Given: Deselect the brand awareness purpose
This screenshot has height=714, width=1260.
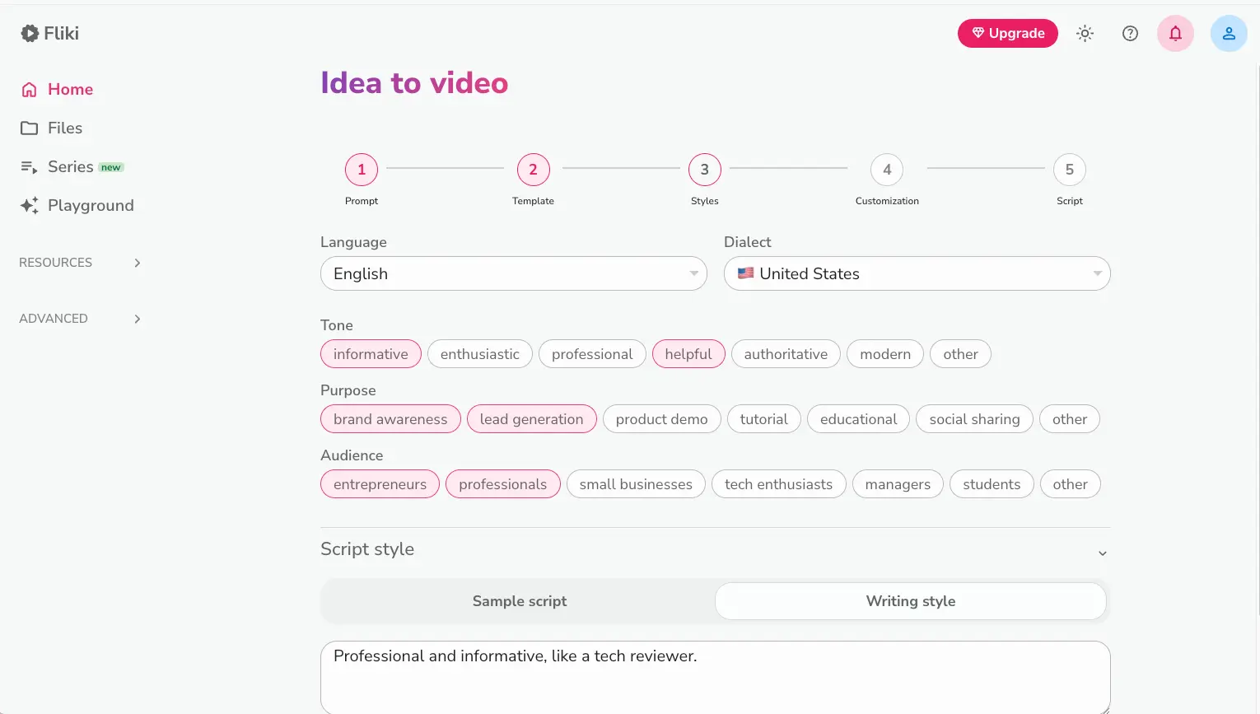Looking at the screenshot, I should tap(390, 418).
